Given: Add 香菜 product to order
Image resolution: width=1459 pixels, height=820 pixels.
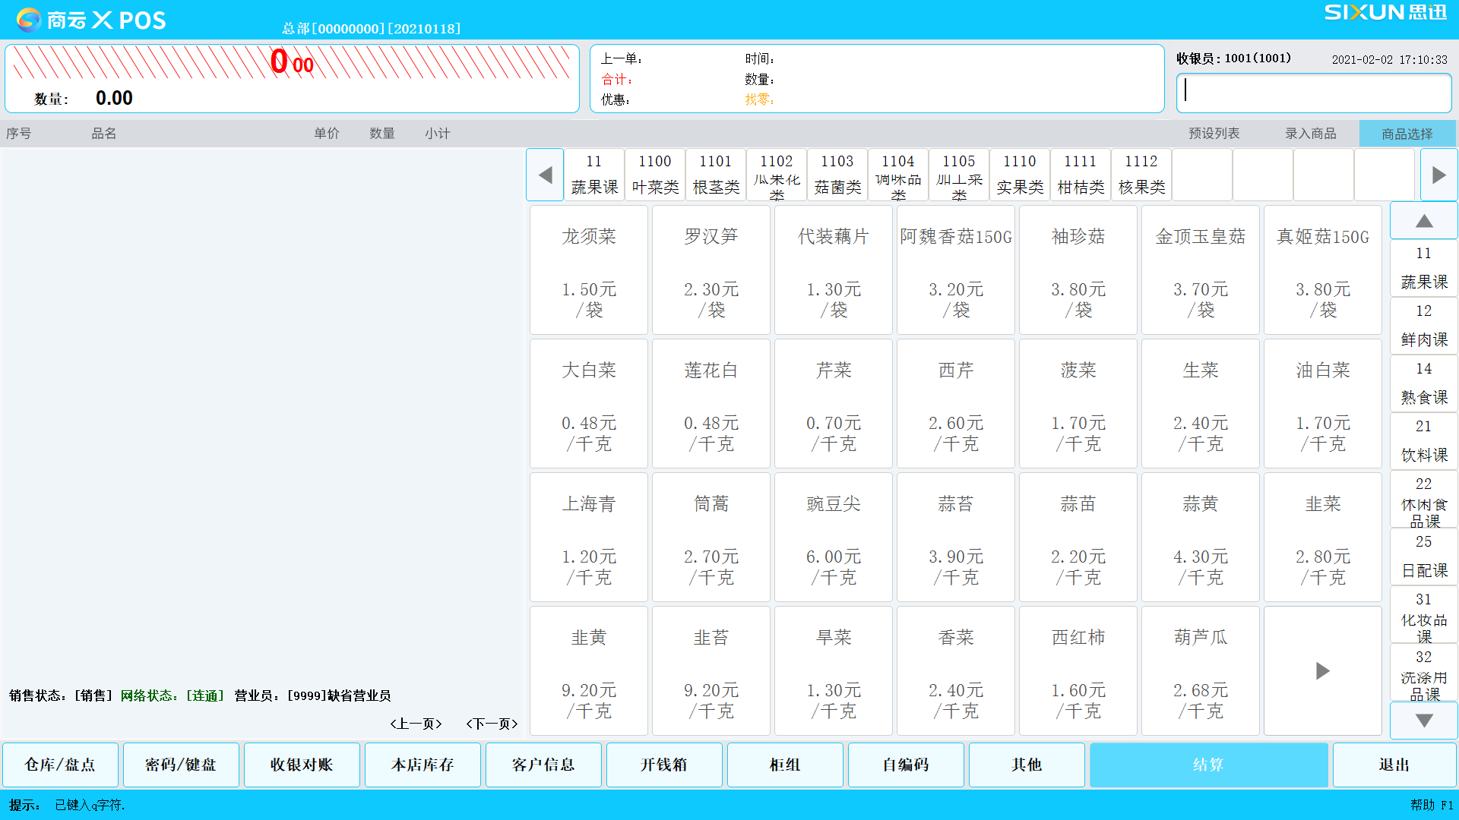Looking at the screenshot, I should [956, 670].
